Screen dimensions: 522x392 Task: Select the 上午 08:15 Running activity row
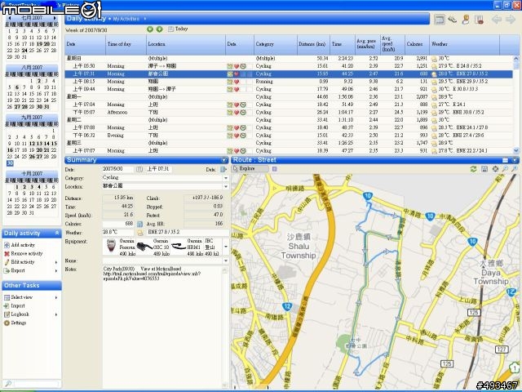tap(289, 82)
